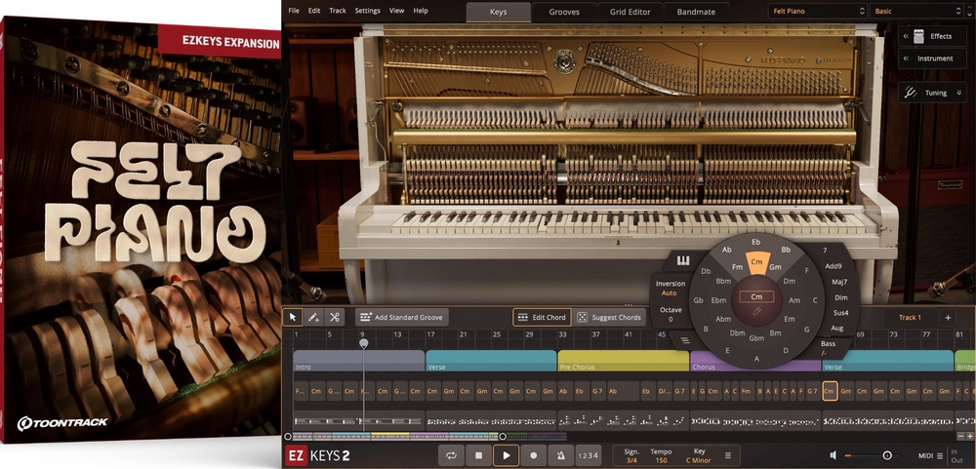Choose Gm on the chord wheel
Viewport: 976px width, 469px height.
[x=775, y=267]
